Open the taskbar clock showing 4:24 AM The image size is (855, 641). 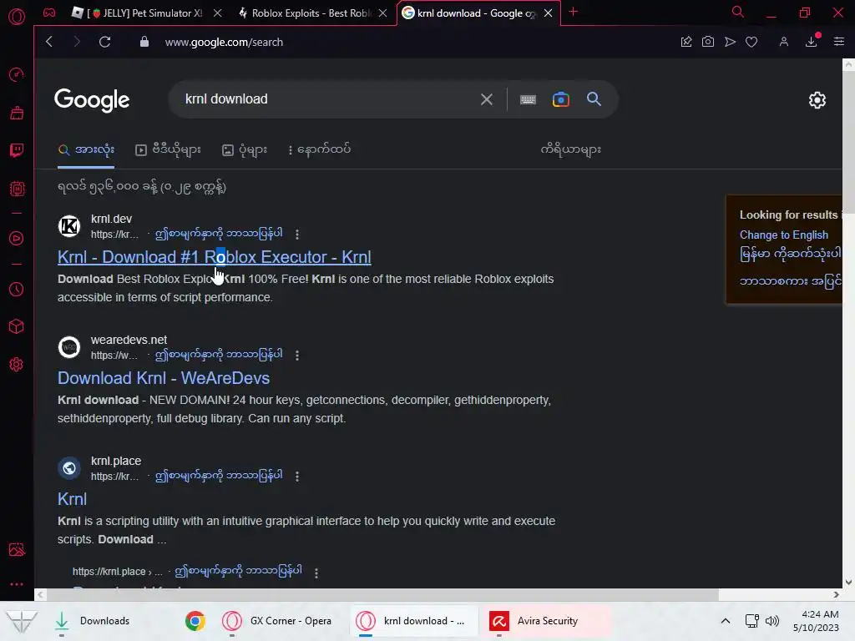point(816,621)
